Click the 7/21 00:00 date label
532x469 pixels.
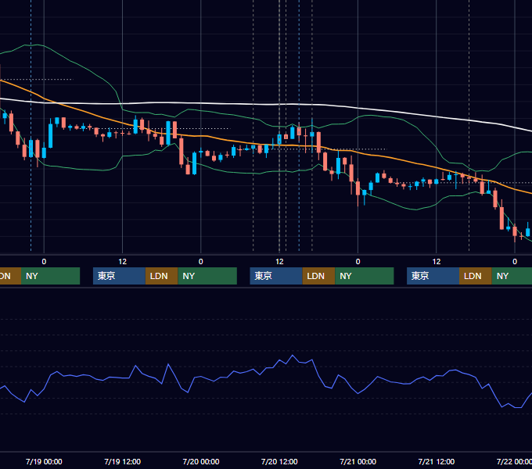[358, 461]
